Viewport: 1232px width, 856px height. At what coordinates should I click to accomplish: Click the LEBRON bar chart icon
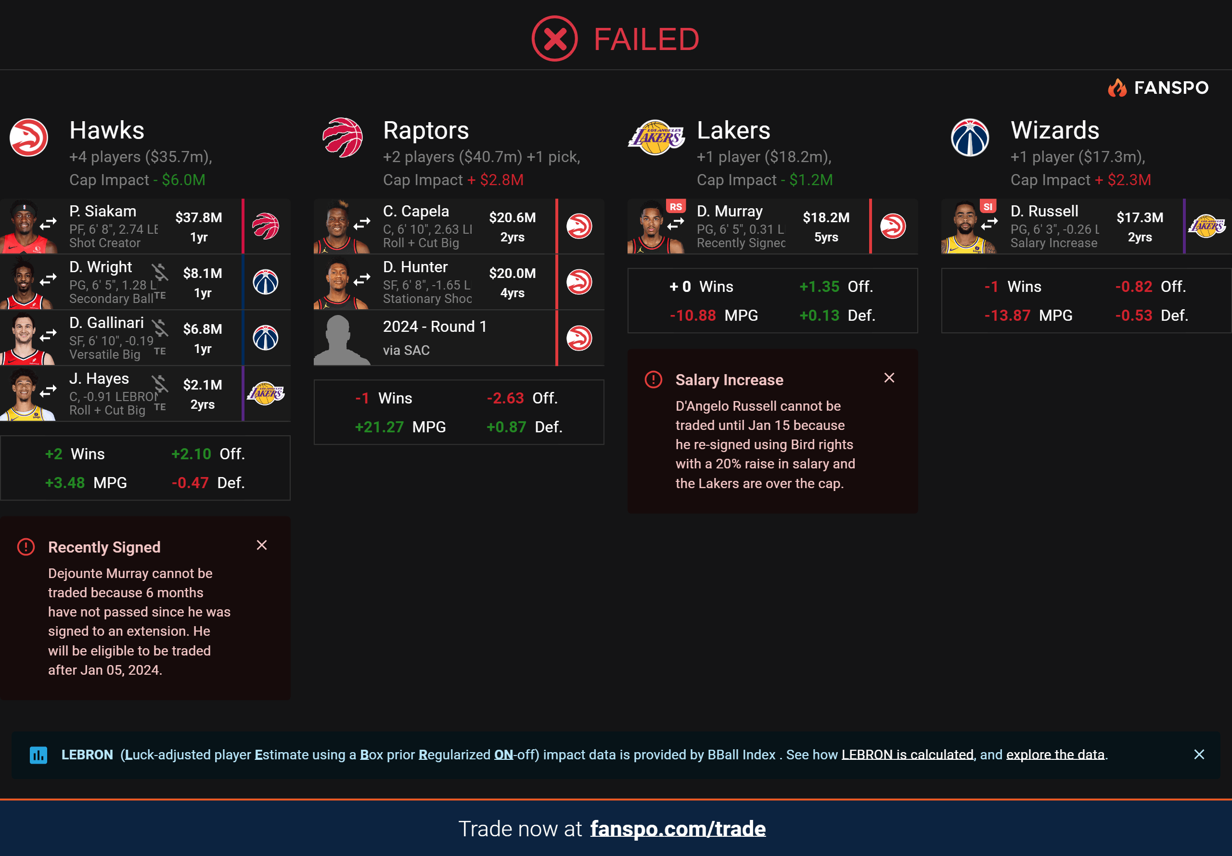point(38,755)
